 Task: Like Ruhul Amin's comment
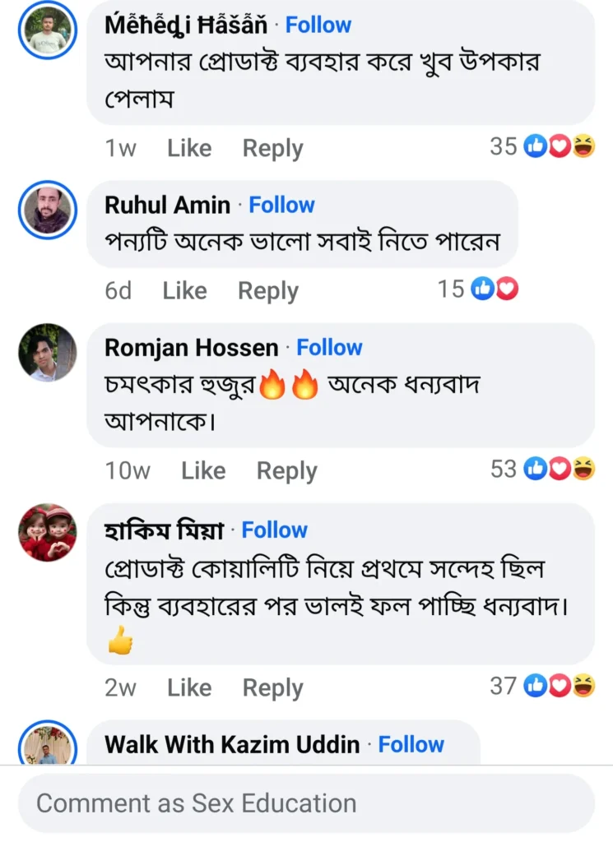pos(184,290)
